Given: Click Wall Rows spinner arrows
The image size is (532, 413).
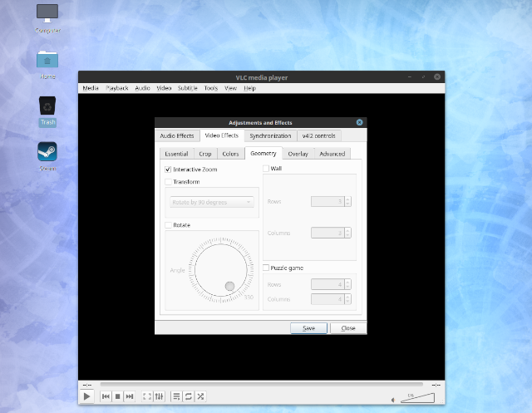Looking at the screenshot, I should pyautogui.click(x=347, y=201).
